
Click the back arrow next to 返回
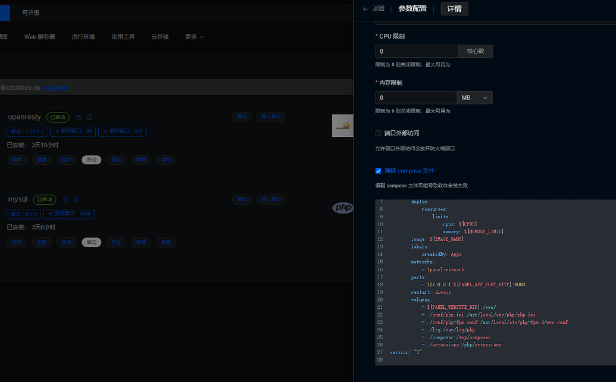click(x=365, y=9)
